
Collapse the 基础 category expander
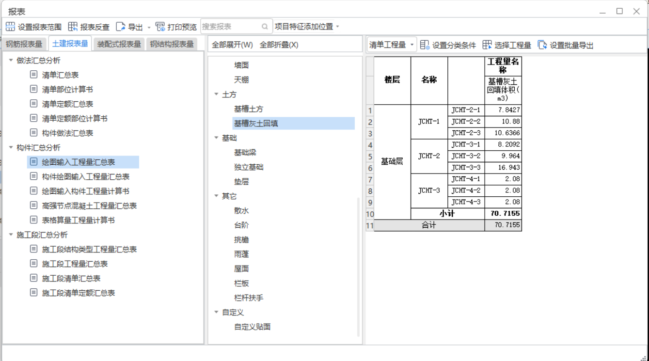point(216,138)
